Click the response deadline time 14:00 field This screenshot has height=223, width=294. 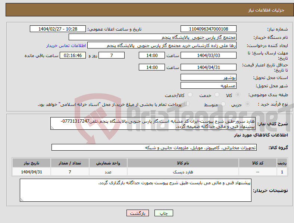[x=152, y=56]
